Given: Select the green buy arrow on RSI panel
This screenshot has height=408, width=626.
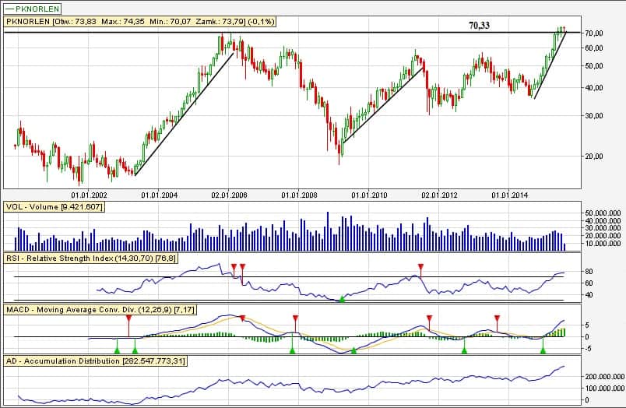Looking at the screenshot, I should tap(341, 299).
